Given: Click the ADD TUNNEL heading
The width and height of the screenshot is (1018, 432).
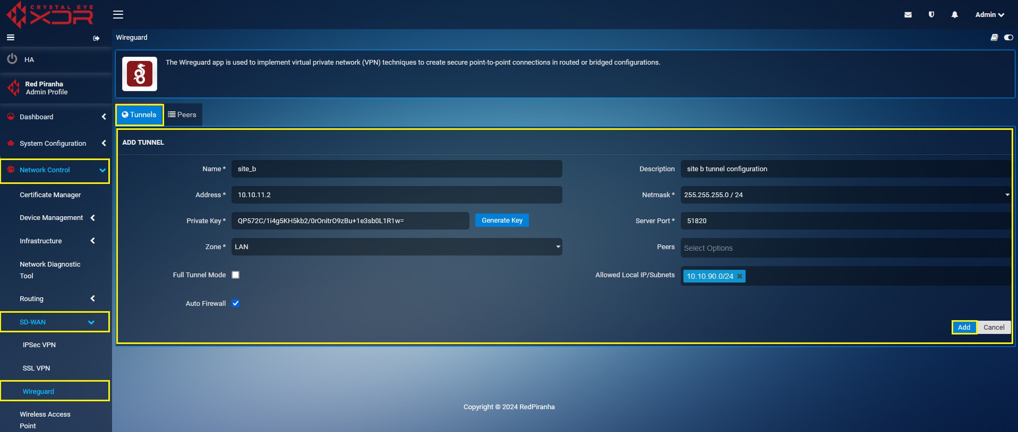Looking at the screenshot, I should pos(143,143).
